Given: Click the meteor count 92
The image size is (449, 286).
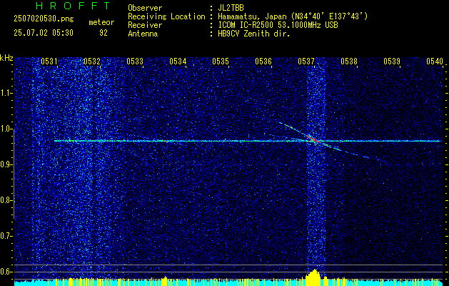Looking at the screenshot, I should click(104, 33).
